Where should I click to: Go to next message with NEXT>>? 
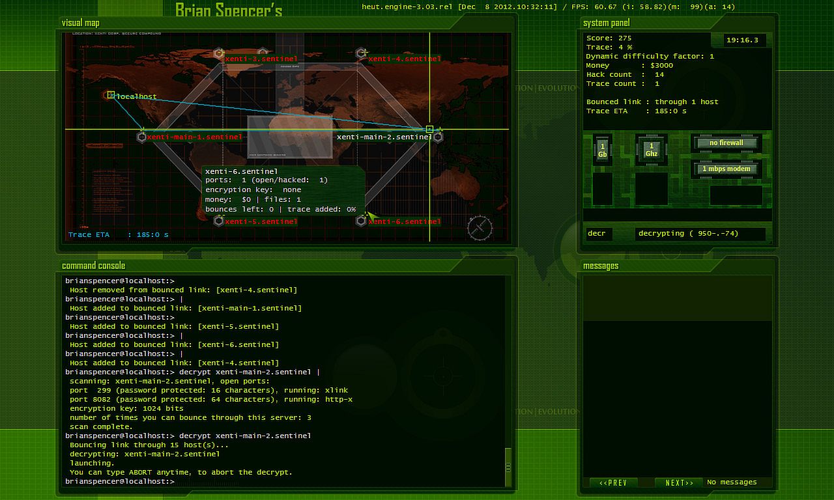(x=679, y=482)
